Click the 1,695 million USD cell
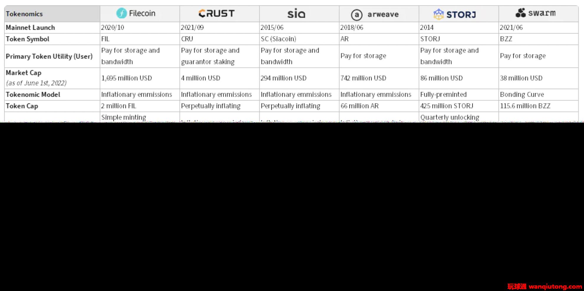 pos(140,78)
